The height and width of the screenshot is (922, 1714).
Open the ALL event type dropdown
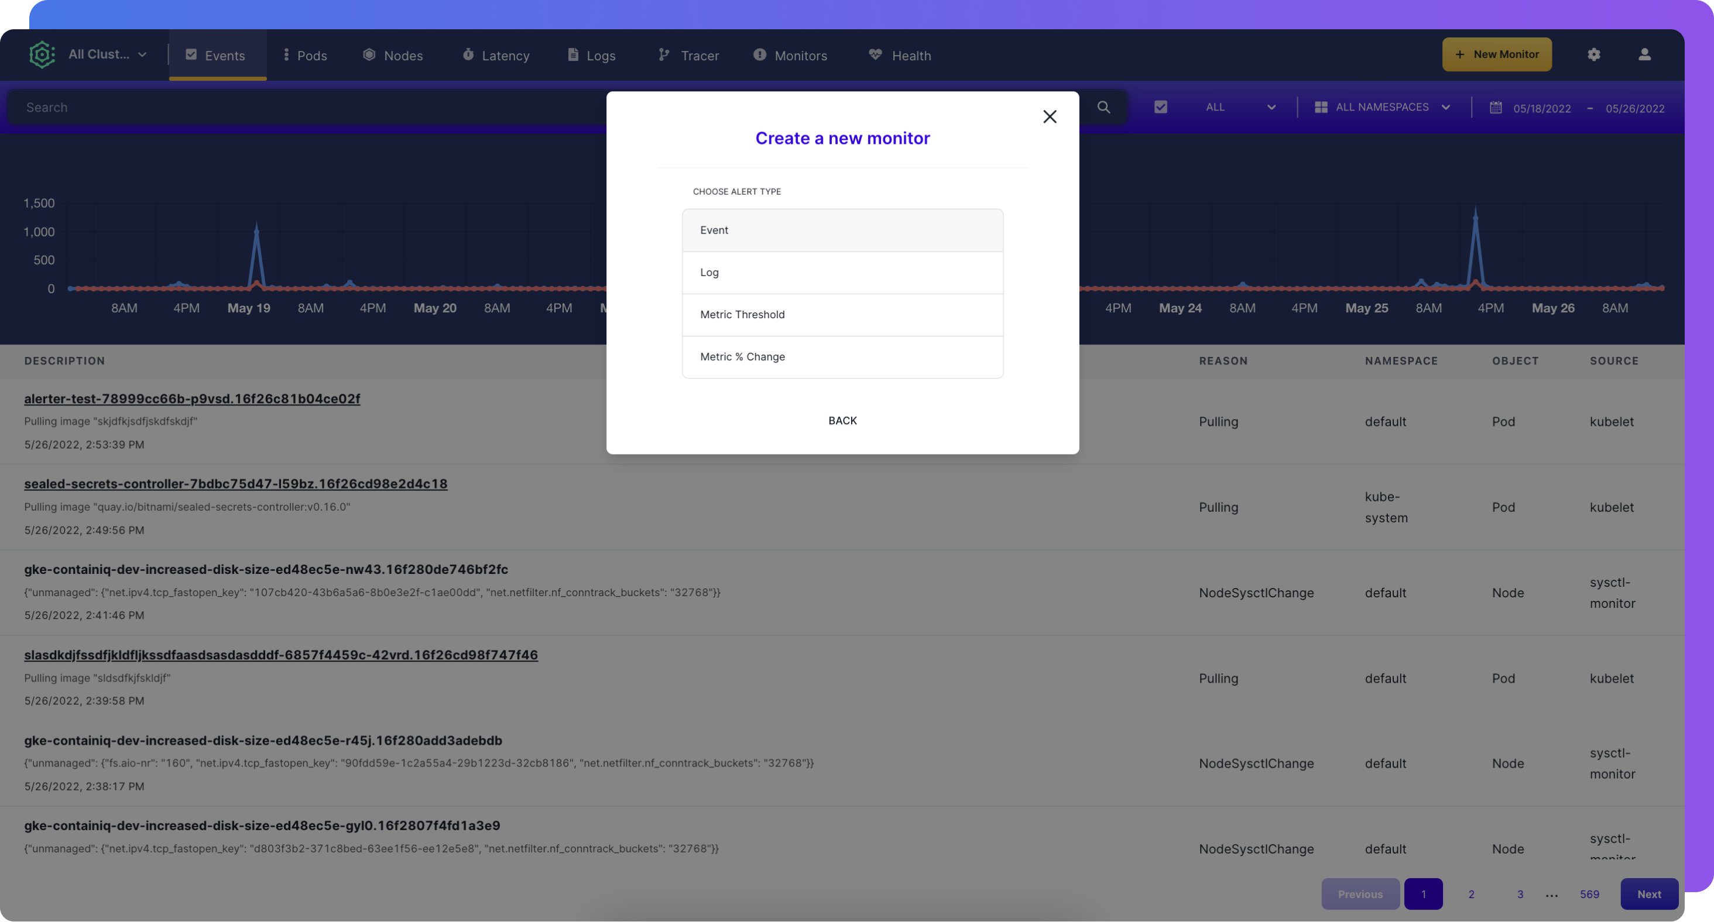1240,107
